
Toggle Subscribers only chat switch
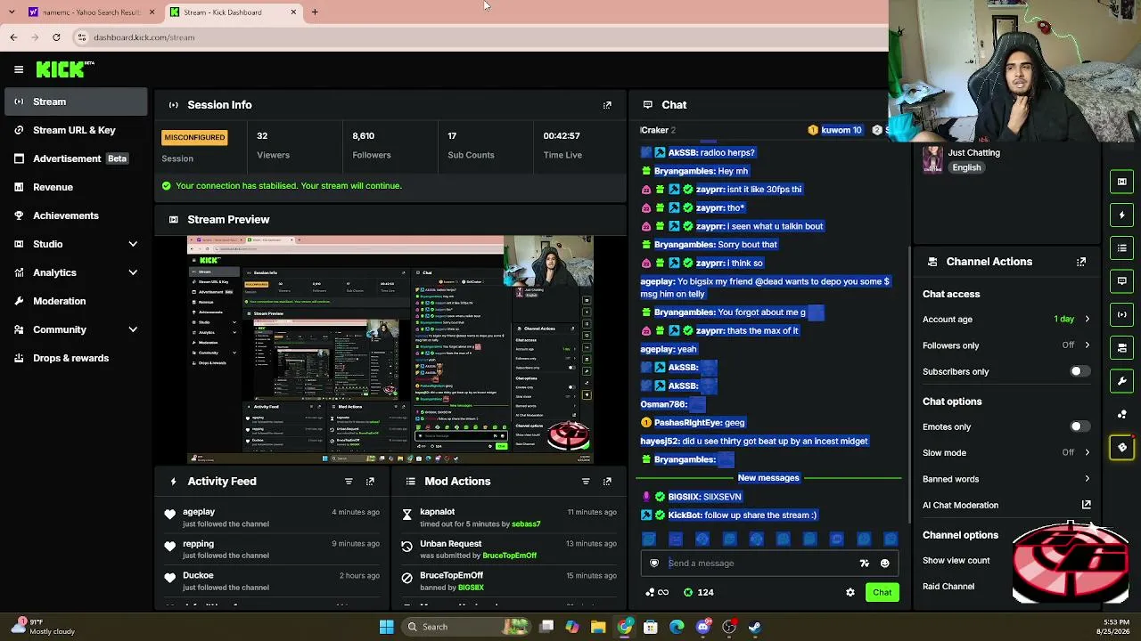pos(1079,371)
